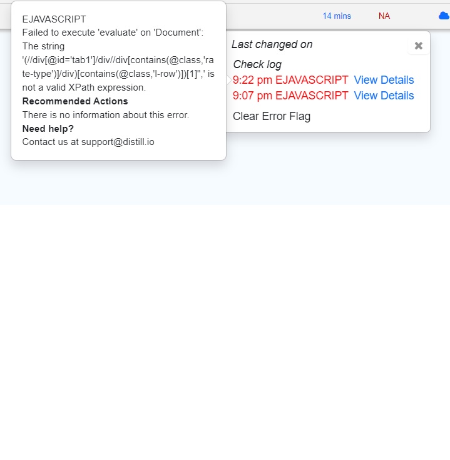Click the Check log heading
Image resolution: width=450 pixels, height=460 pixels.
(x=257, y=64)
